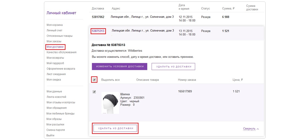Click Артикул 2355901 text
Viewport: 300px width, 139px height.
(132, 98)
